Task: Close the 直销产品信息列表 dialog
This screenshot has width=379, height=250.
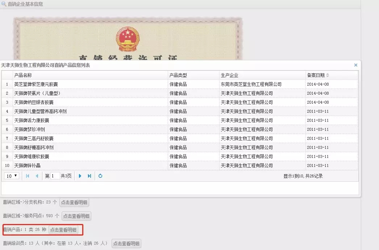Action: coord(355,65)
